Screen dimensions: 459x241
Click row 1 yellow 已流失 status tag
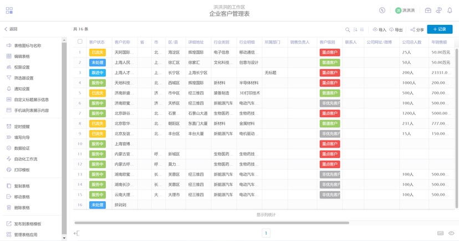[98, 53]
